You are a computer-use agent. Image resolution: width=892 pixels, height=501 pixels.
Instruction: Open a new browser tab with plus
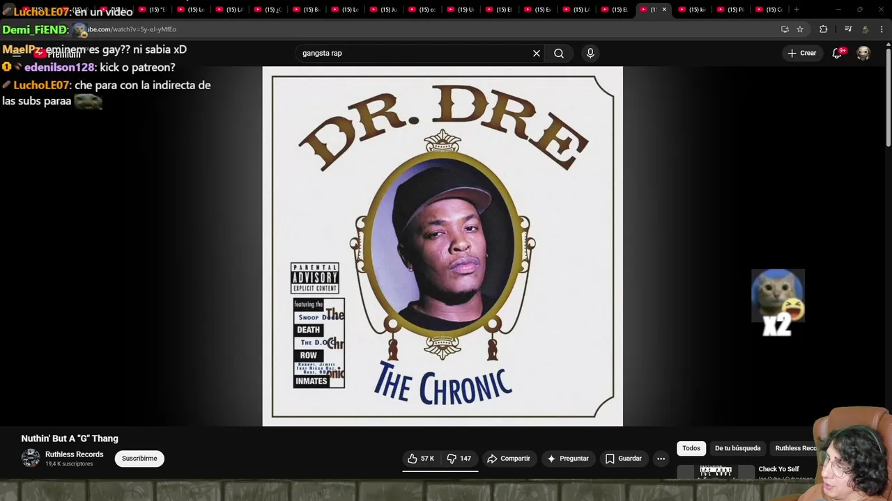coord(797,10)
